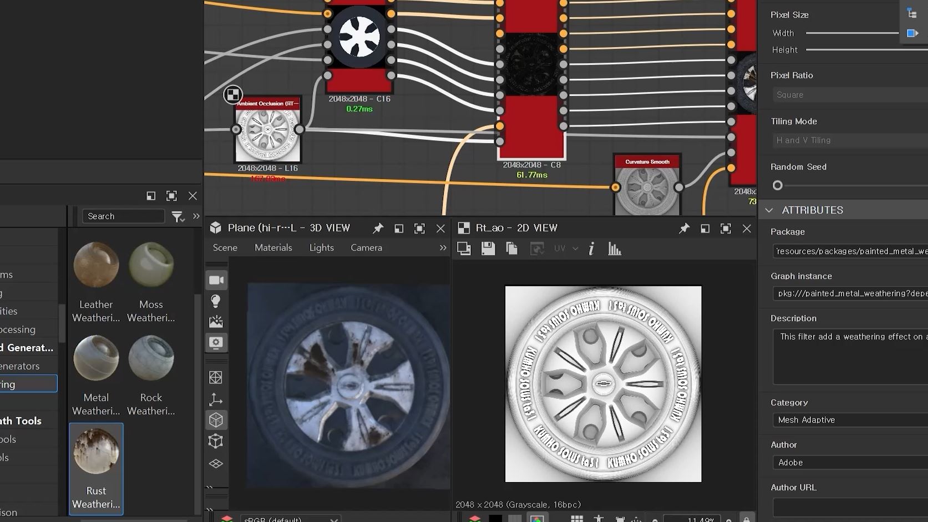Open the histogram in 2D view
This screenshot has width=928, height=522.
pyautogui.click(x=614, y=249)
